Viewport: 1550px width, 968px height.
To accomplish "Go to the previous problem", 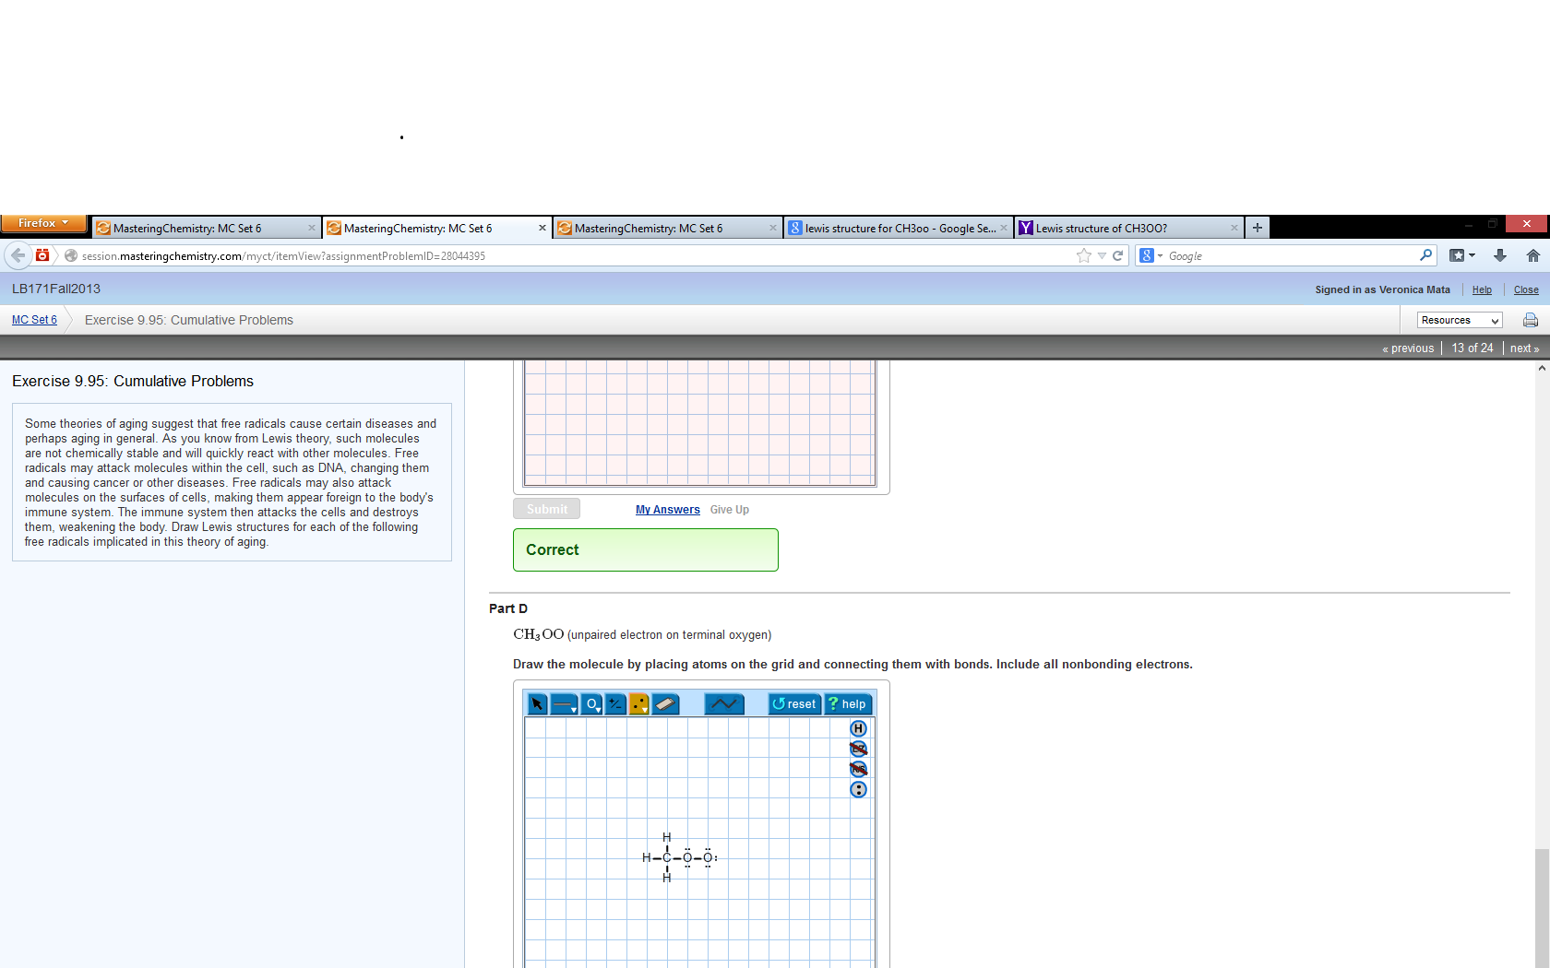I will pos(1408,348).
